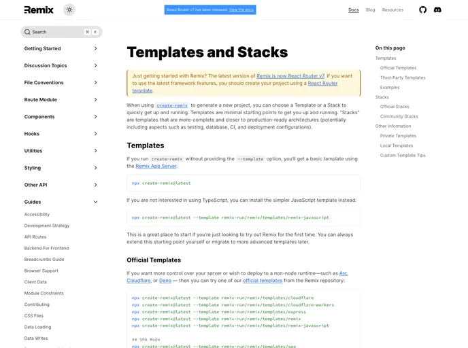Click View the docs banner link

coord(241,10)
